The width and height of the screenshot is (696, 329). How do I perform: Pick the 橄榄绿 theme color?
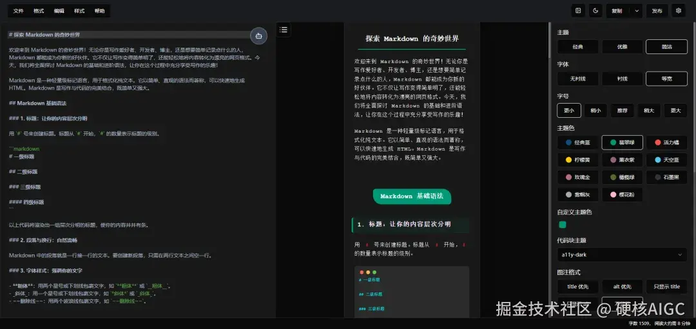pyautogui.click(x=622, y=177)
